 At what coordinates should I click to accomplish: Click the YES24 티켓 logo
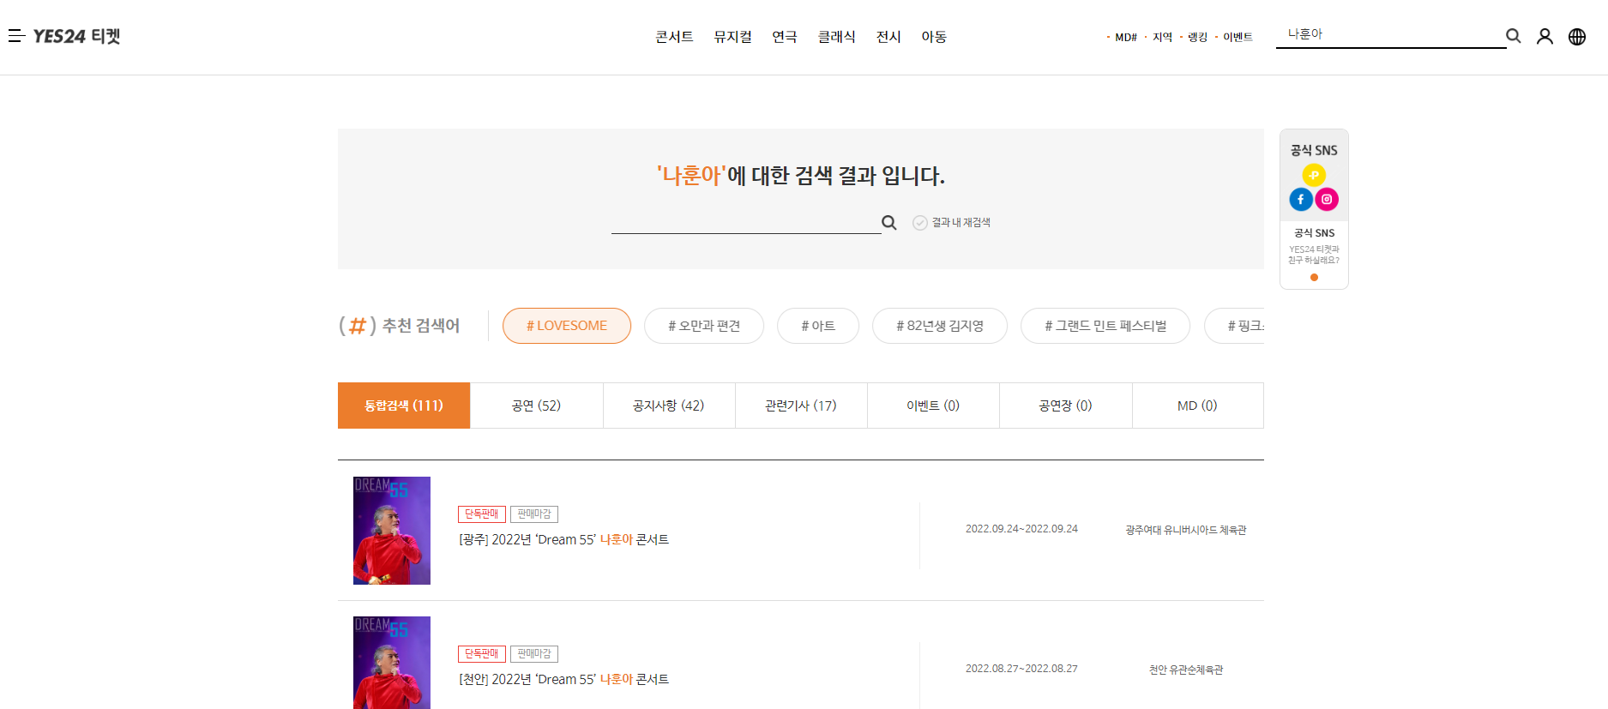pos(76,36)
